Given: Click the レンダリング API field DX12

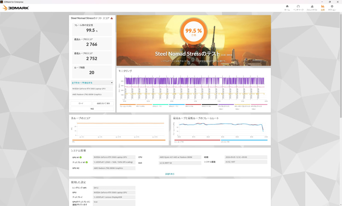Looking at the screenshot, I should pos(114,188).
